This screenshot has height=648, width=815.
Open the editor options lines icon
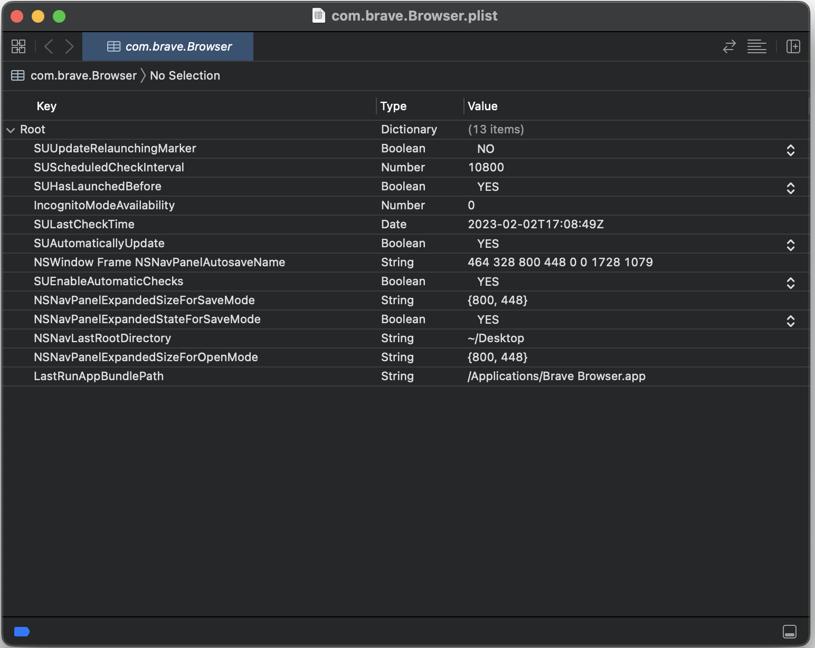756,46
